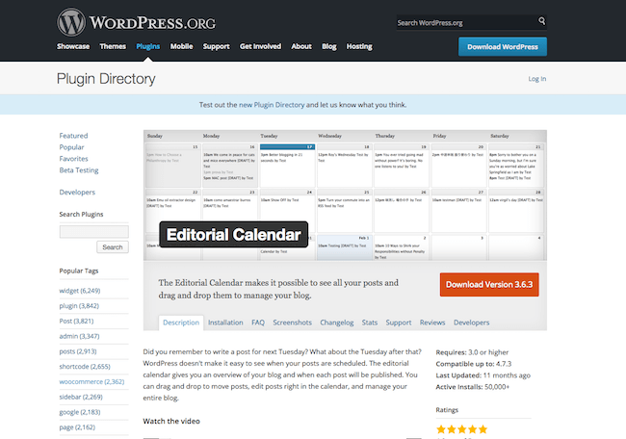This screenshot has width=626, height=439.
Task: Select Beta Testing in sidebar
Action: 79,169
